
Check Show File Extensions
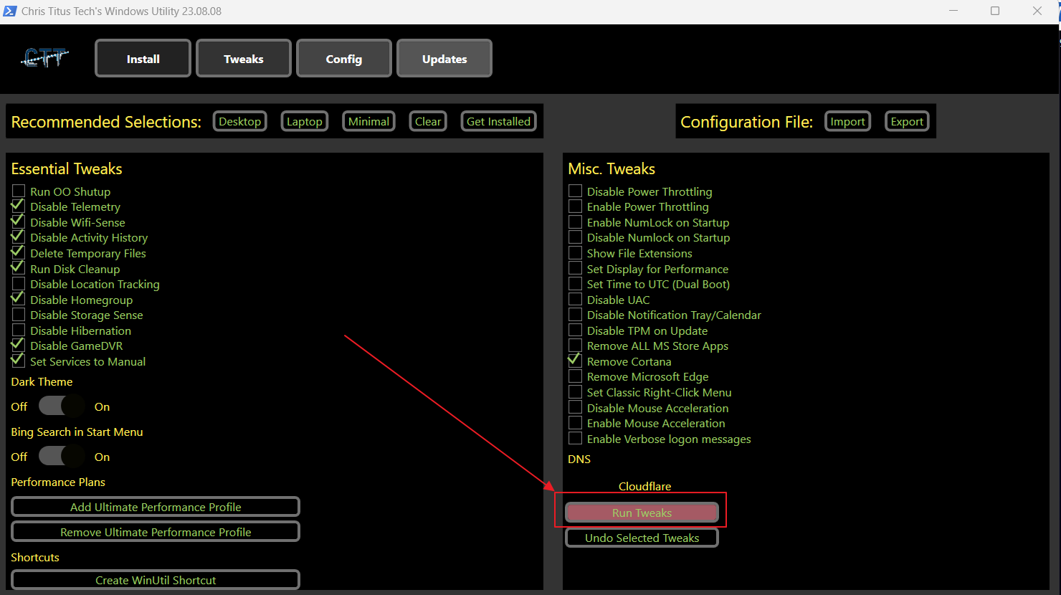click(x=575, y=253)
